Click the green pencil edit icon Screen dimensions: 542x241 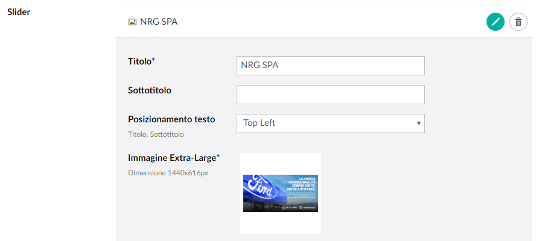pos(496,22)
